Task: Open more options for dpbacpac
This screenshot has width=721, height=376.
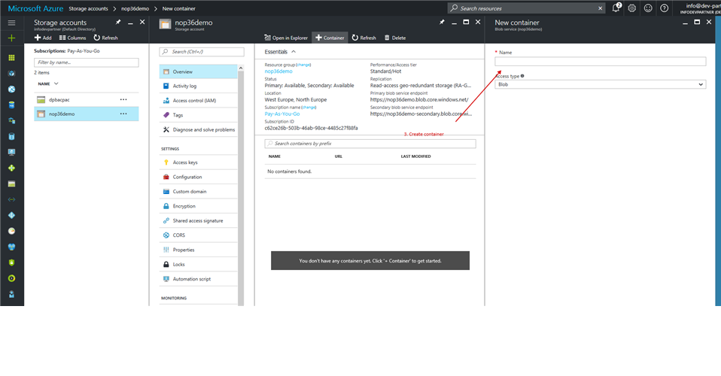Action: (123, 99)
